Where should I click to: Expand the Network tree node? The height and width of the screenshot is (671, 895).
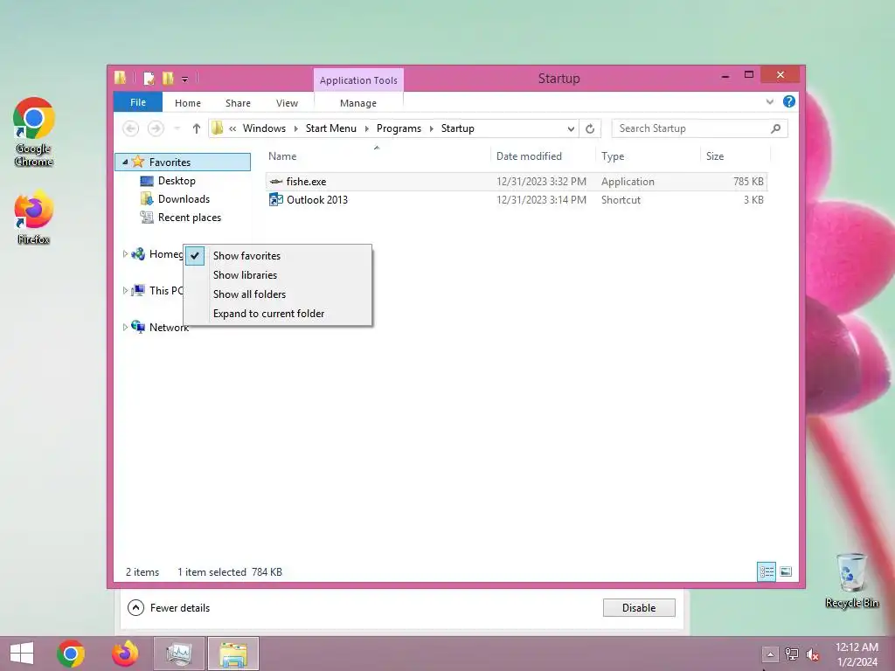tap(125, 327)
